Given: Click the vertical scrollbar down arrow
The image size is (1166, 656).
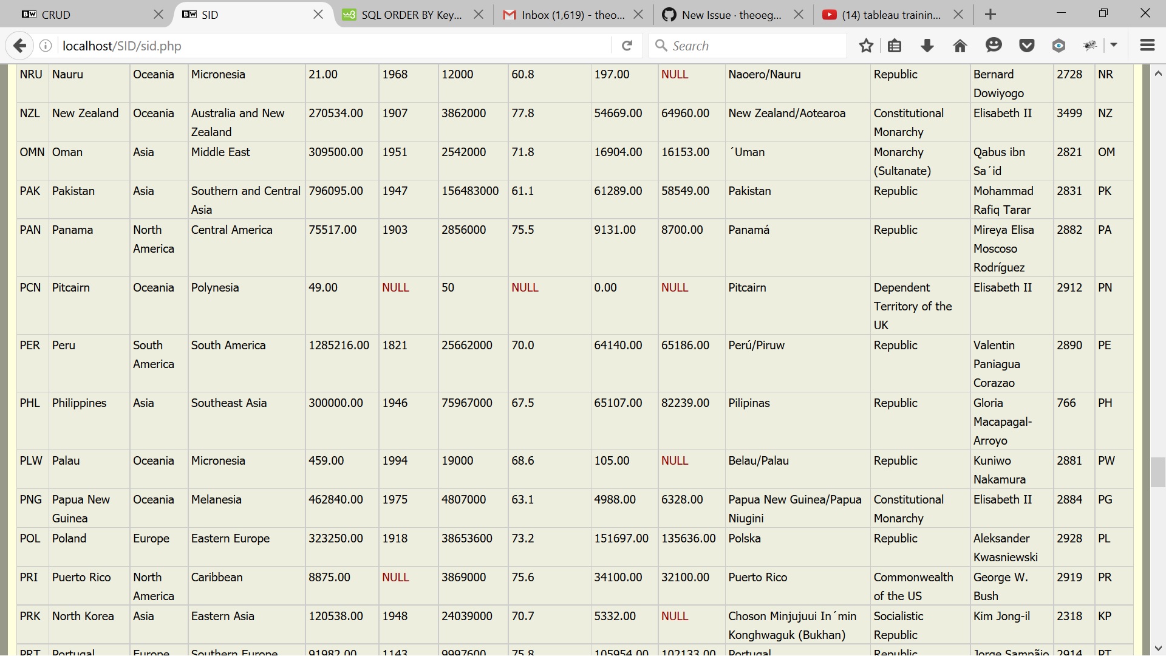Looking at the screenshot, I should 1157,648.
